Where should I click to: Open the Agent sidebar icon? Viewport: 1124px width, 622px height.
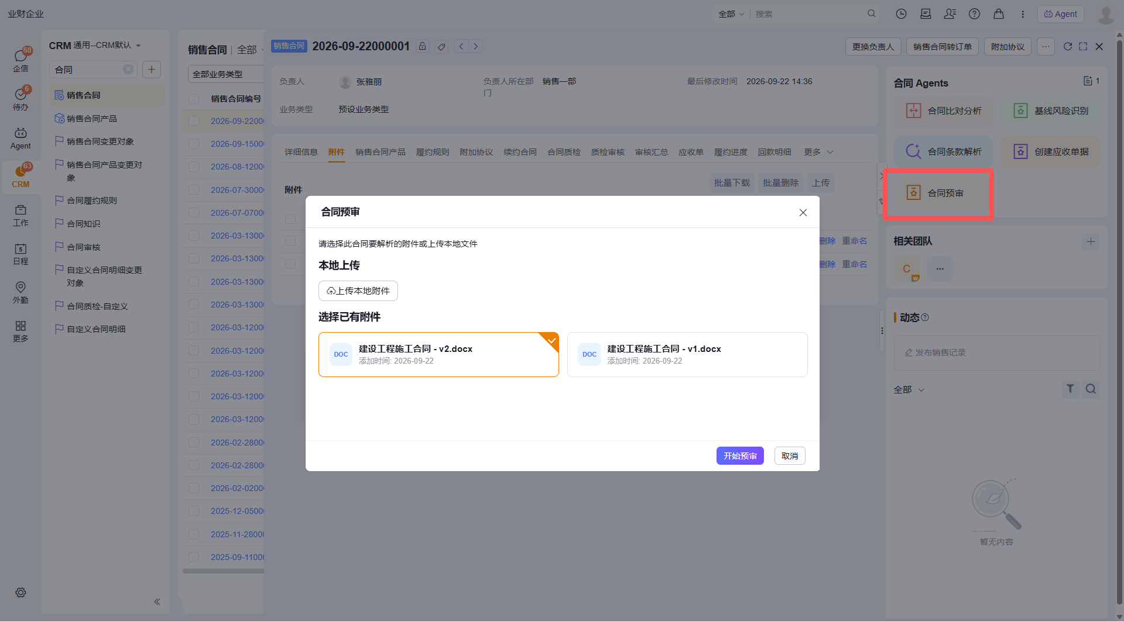(x=20, y=138)
